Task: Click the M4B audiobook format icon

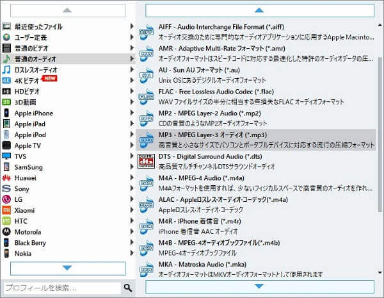Action: tap(146, 248)
